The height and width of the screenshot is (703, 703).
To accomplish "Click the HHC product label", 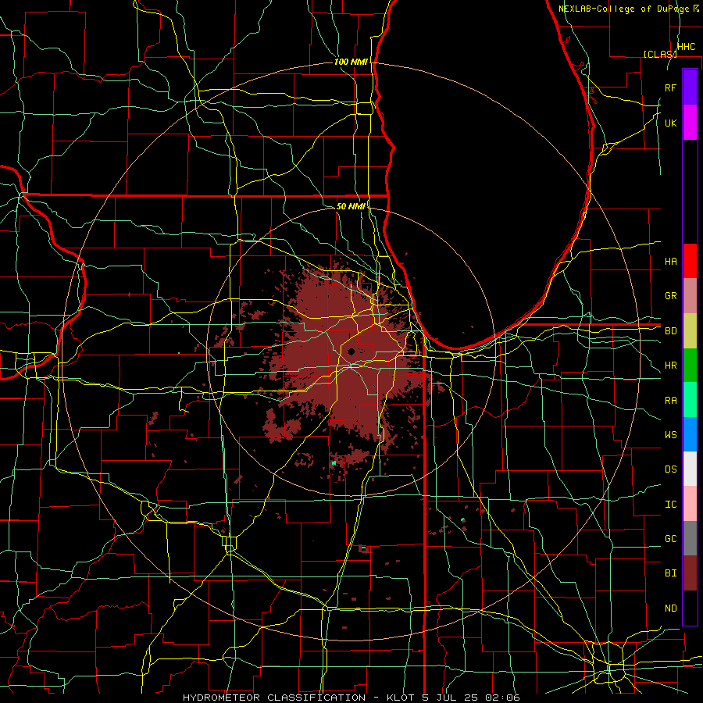I will tap(687, 47).
